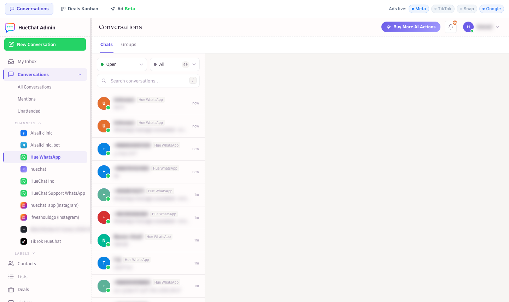This screenshot has height=302, width=509.
Task: Open the conversation with avatar T
Action: click(x=148, y=263)
